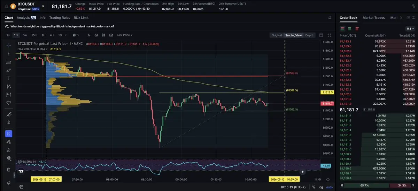Expand more timeframes arrow after 1D
The image size is (418, 191).
[66, 35]
